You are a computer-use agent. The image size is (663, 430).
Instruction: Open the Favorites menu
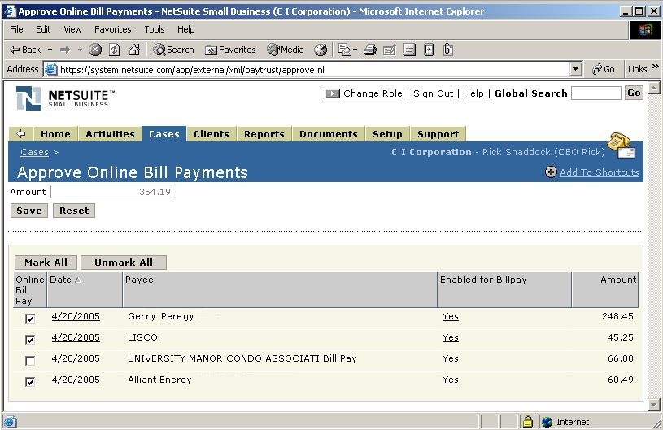point(113,29)
